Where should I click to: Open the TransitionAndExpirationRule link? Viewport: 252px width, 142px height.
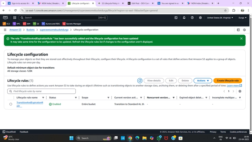pyautogui.click(x=30, y=104)
